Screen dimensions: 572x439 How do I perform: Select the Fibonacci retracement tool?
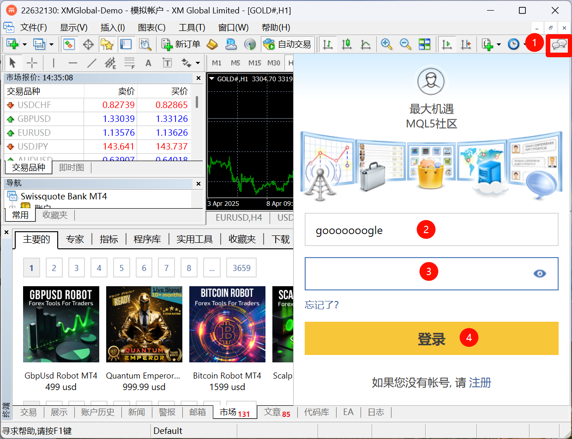coord(130,62)
